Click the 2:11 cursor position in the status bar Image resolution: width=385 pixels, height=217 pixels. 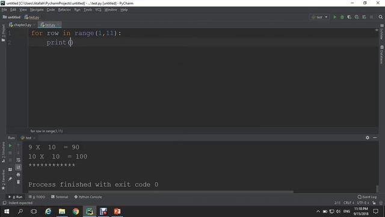(x=337, y=203)
